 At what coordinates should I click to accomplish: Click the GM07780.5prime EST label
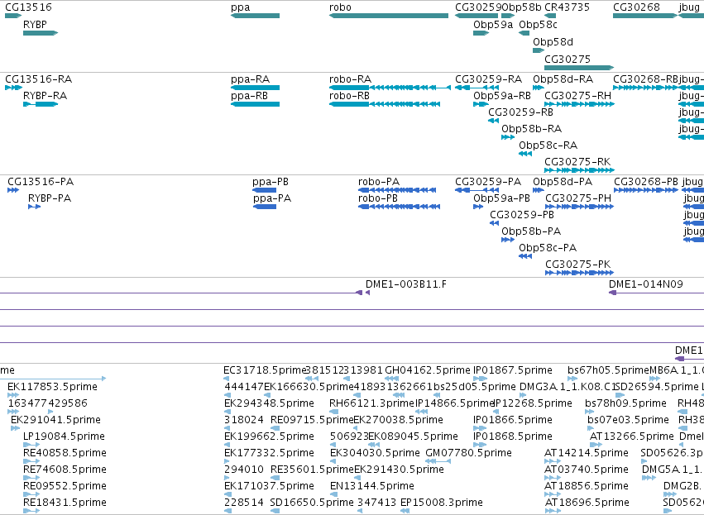pos(468,453)
